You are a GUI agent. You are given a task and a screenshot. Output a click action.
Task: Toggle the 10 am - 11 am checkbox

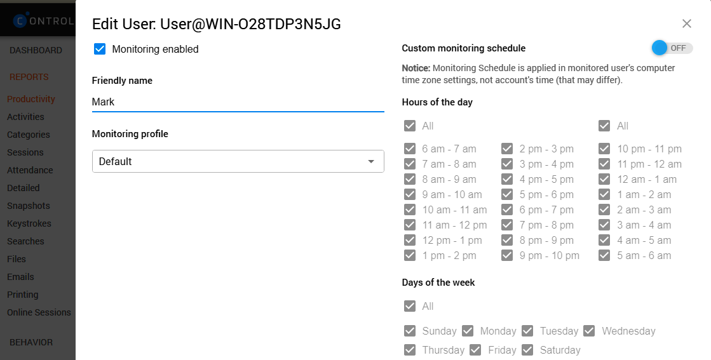(410, 210)
